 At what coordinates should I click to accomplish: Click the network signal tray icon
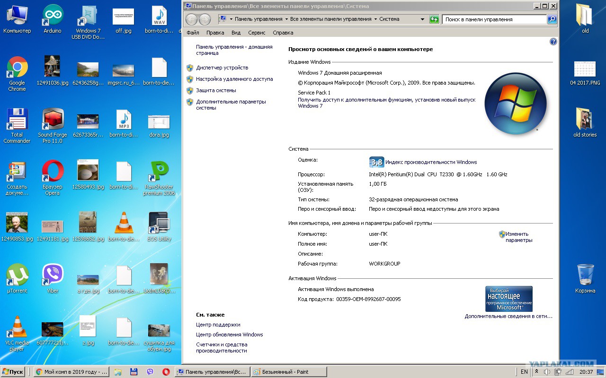[x=570, y=372]
